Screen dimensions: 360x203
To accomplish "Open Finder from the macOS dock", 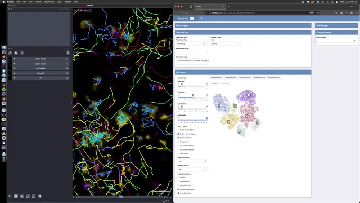I will 4,48.
